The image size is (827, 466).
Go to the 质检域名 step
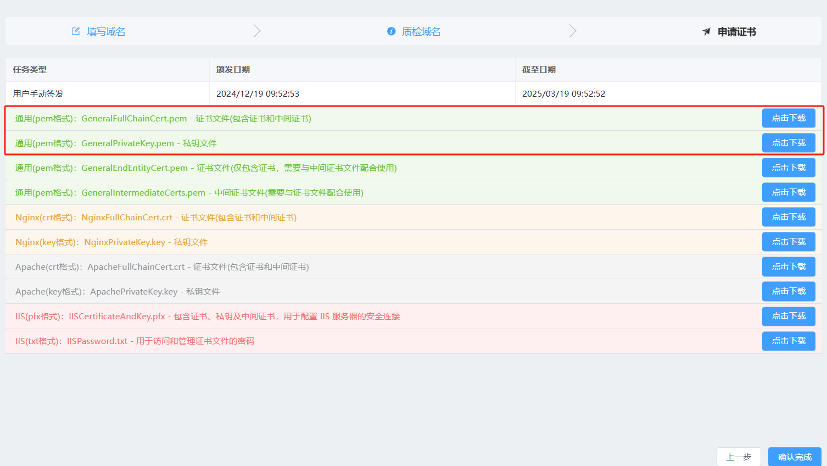pos(421,32)
